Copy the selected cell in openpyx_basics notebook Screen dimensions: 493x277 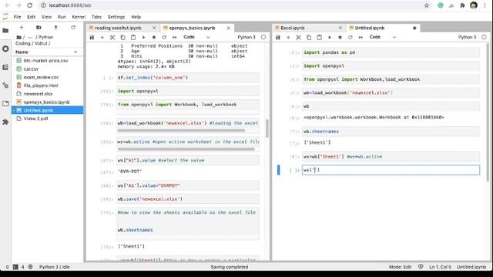tap(122, 38)
